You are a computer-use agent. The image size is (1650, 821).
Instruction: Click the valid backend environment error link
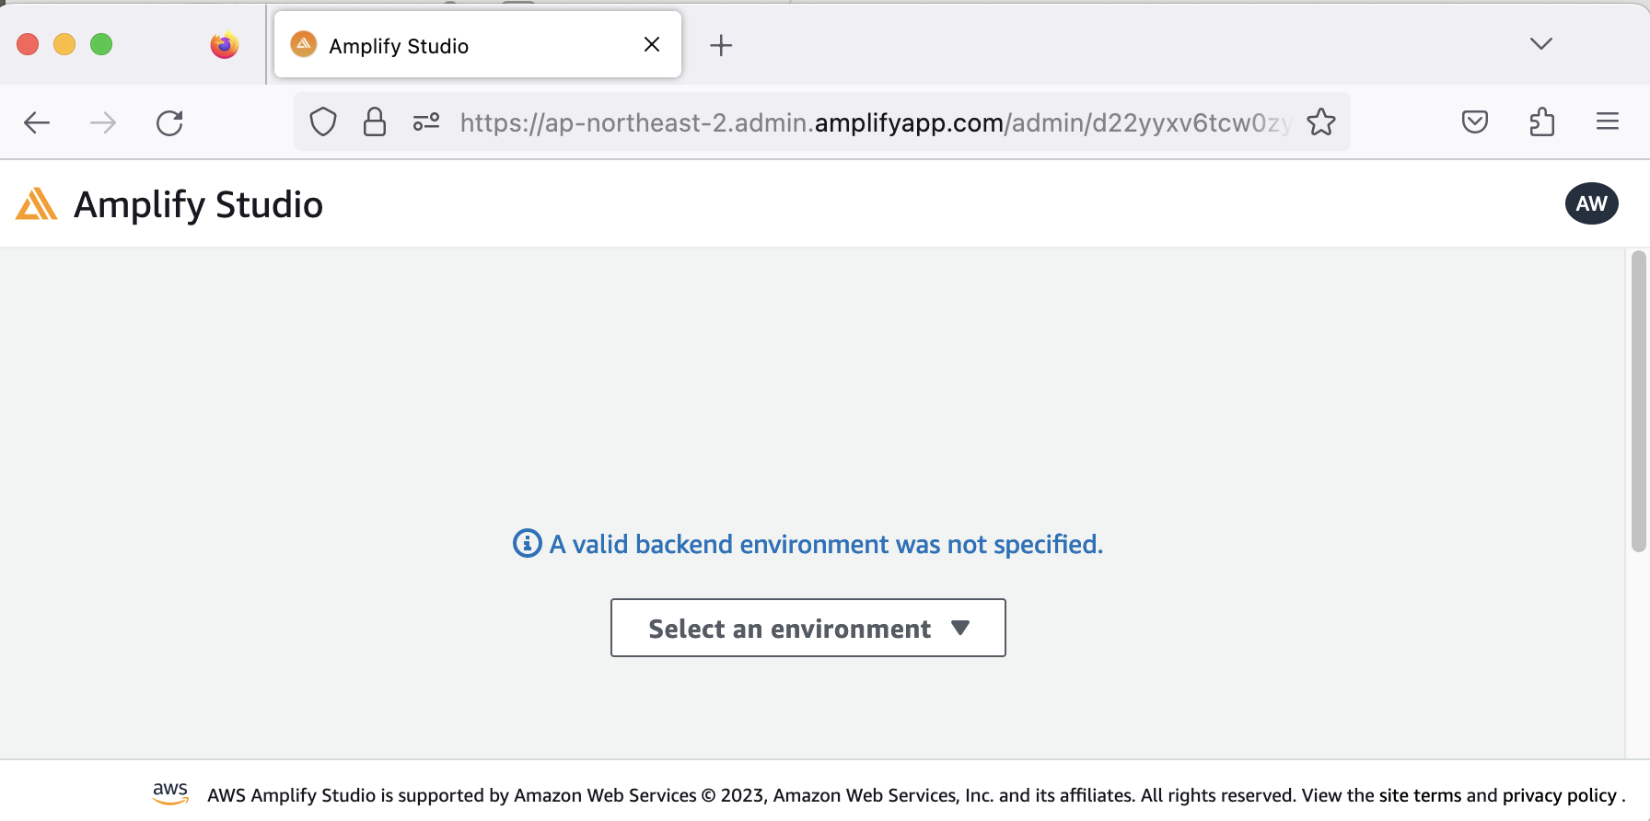[824, 543]
